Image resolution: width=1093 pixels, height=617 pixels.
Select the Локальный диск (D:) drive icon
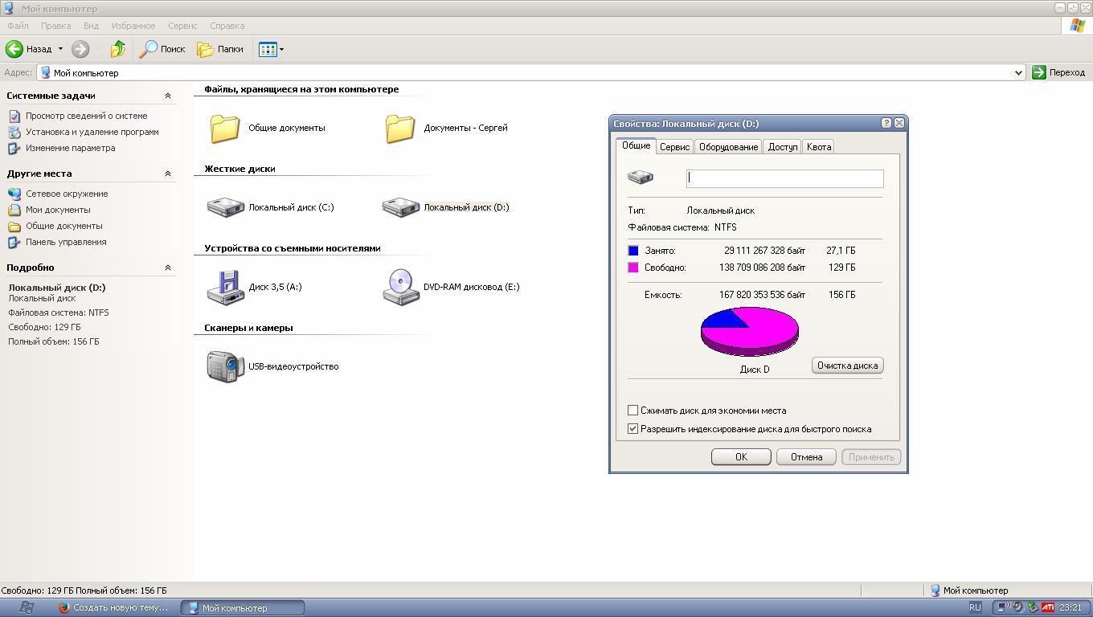coord(401,207)
